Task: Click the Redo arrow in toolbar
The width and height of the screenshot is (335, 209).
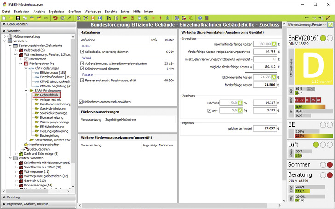Action: tap(62, 17)
